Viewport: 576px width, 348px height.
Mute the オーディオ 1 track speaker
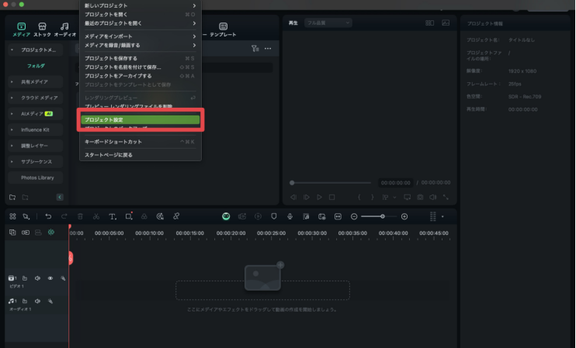37,301
